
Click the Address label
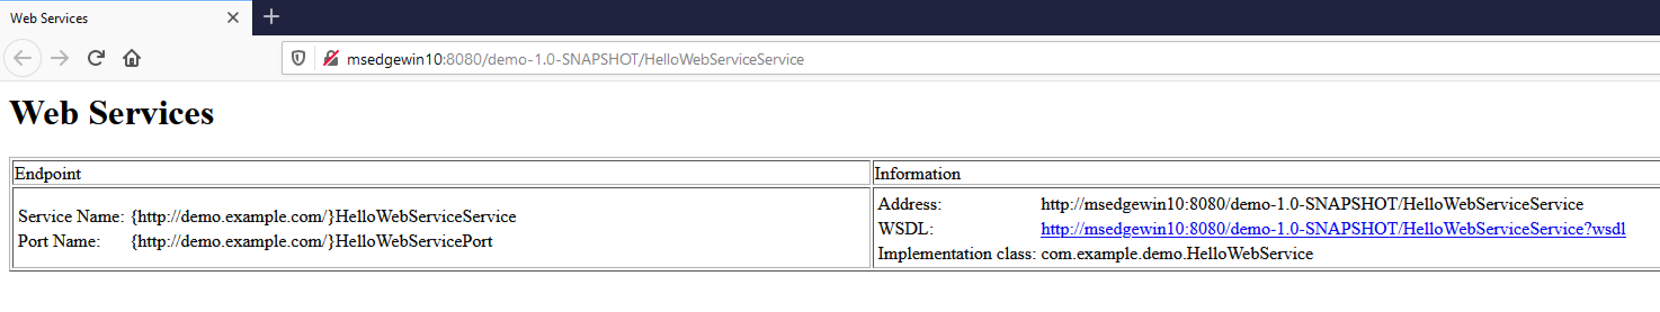click(909, 205)
